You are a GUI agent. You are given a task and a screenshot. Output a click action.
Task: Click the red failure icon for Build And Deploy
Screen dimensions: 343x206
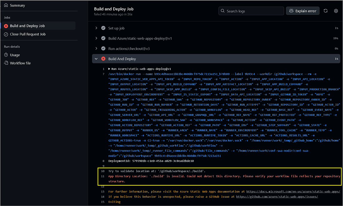103,59
